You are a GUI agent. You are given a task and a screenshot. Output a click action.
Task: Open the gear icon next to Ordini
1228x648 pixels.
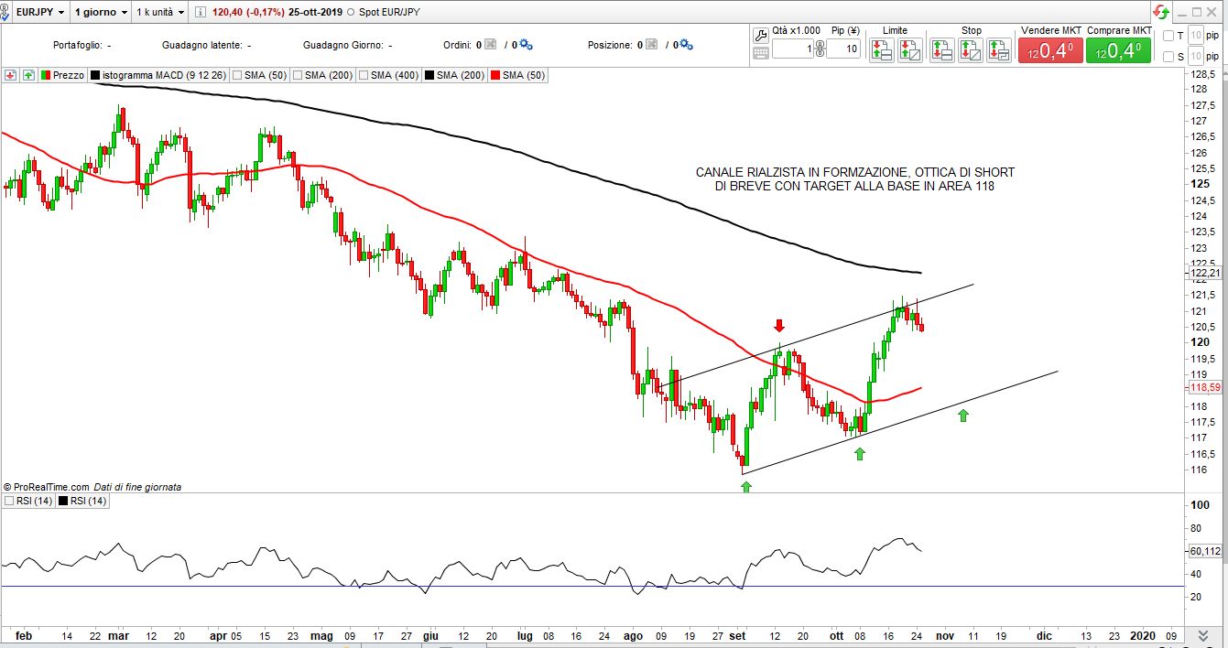tap(526, 45)
